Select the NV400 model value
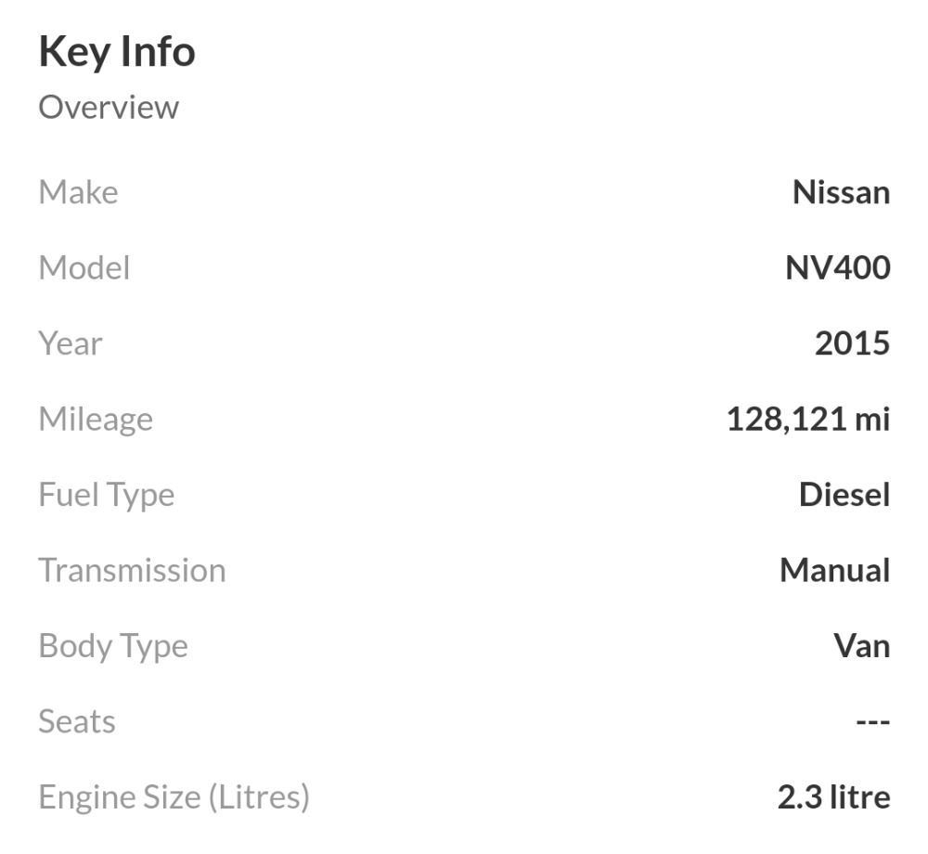The height and width of the screenshot is (854, 928). (837, 267)
